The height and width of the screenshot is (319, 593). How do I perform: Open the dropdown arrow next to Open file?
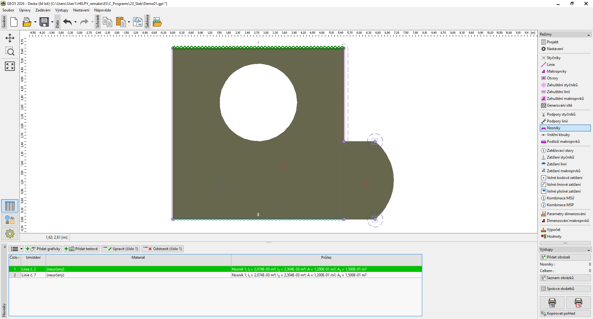[x=35, y=22]
